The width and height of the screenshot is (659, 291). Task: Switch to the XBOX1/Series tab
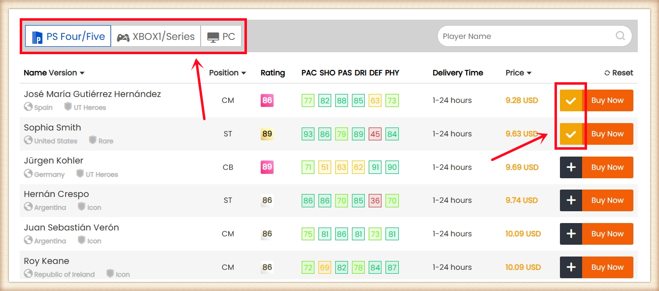156,36
